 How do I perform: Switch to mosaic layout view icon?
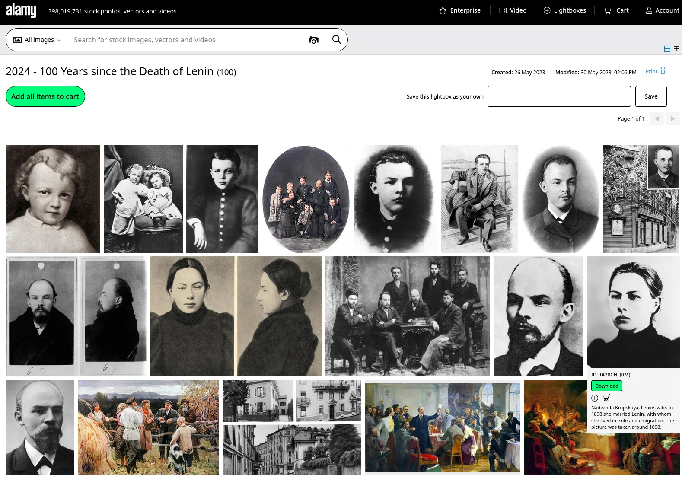(x=667, y=49)
